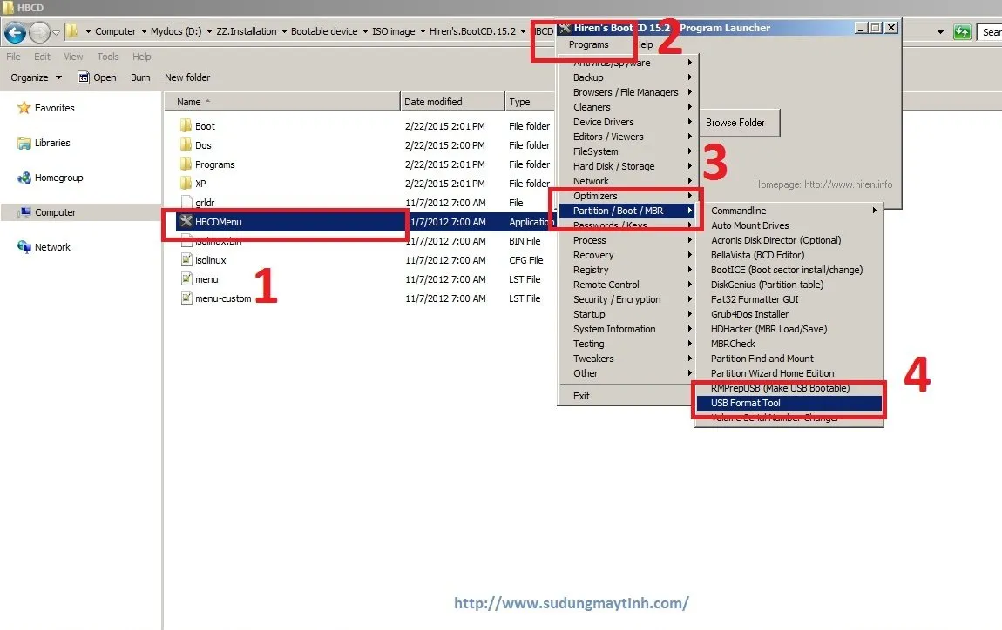
Task: Click the Favorites star icon
Action: (24, 108)
